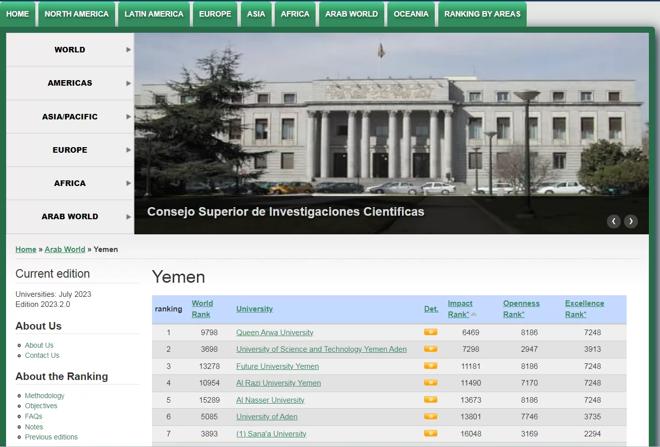Open (1) Sana'a University link

click(x=271, y=434)
